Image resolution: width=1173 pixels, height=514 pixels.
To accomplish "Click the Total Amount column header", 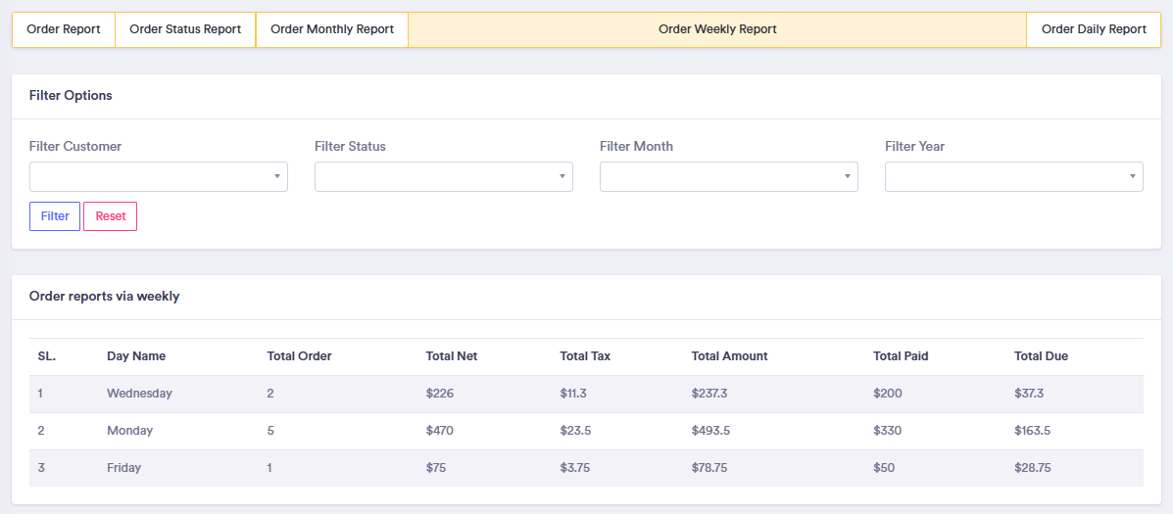I will (729, 356).
